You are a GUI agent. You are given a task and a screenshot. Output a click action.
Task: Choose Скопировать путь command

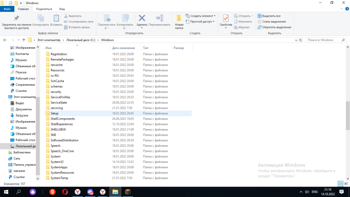point(79,22)
